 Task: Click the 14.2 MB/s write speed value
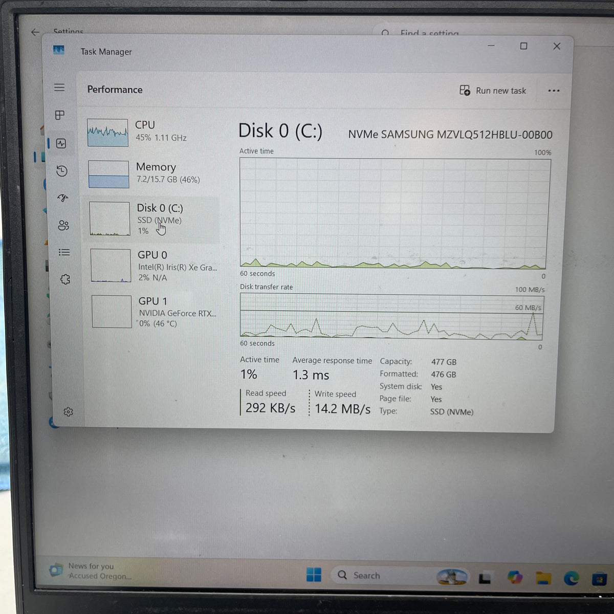(342, 409)
